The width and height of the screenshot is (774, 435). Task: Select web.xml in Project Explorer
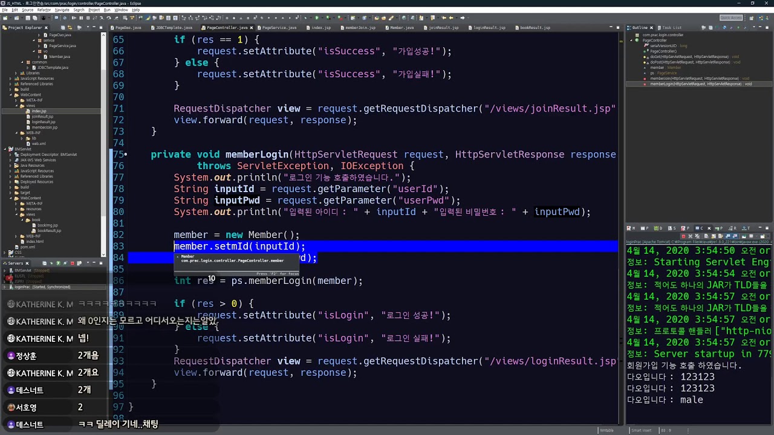39,144
